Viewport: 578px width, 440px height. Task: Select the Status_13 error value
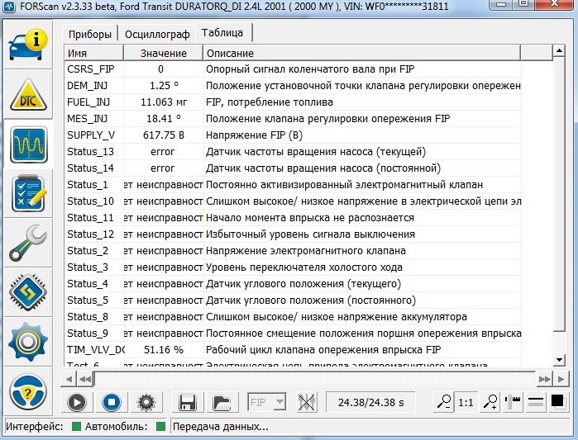163,152
